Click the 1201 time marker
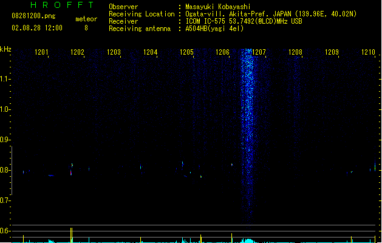Viewport: 382px width, 243px height. 41,52
